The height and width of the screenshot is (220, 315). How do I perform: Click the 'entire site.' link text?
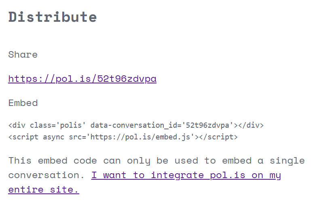tap(44, 189)
